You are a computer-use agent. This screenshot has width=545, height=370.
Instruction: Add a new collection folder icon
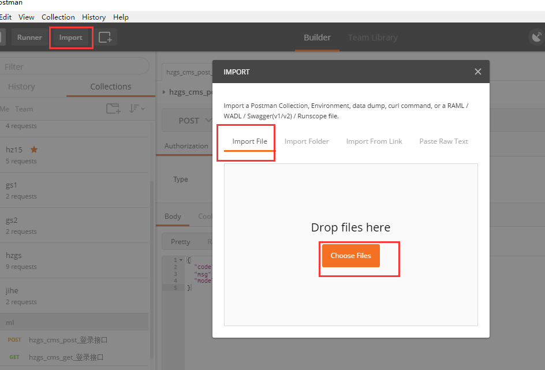point(113,109)
